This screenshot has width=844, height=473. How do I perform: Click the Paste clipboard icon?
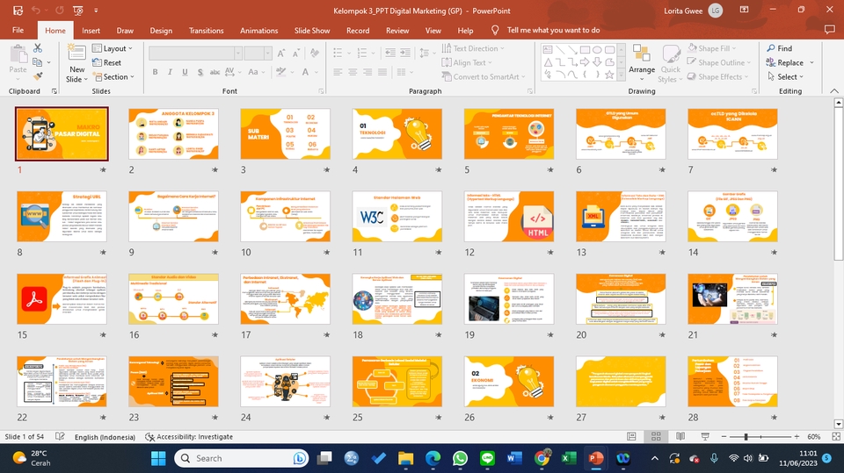(18, 54)
